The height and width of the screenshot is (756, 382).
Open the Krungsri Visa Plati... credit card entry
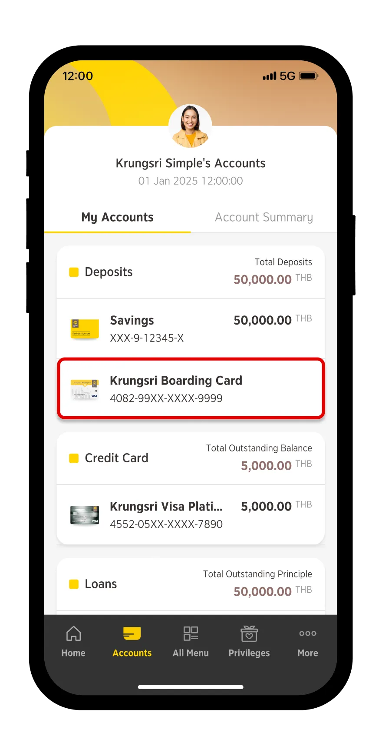coord(191,515)
